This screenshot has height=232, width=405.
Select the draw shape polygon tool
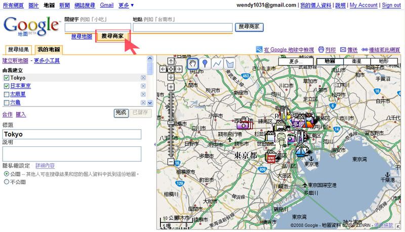point(229,63)
